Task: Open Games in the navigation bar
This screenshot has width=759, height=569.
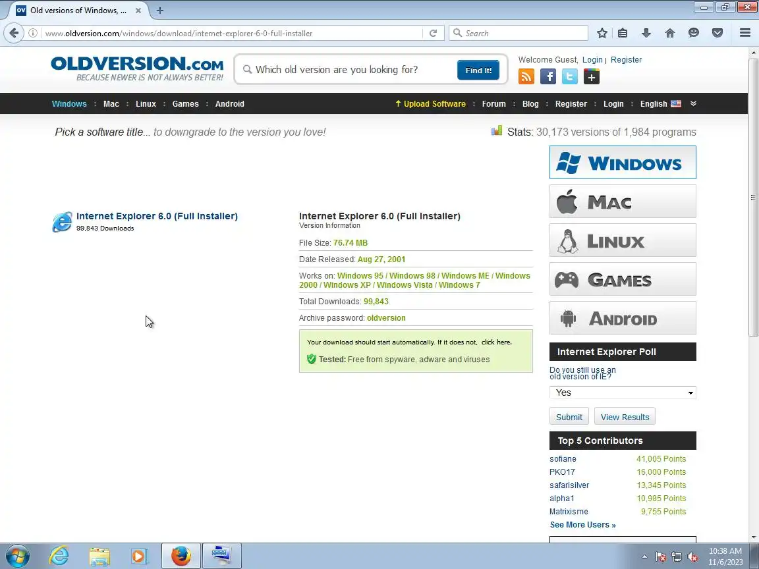Action: (x=185, y=103)
